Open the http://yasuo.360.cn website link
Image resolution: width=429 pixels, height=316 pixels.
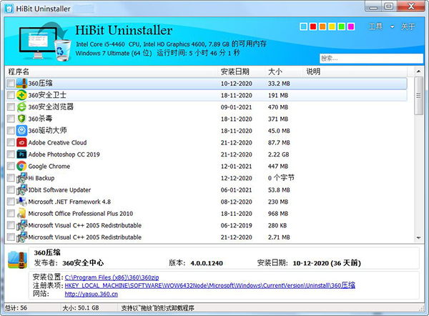(91, 294)
